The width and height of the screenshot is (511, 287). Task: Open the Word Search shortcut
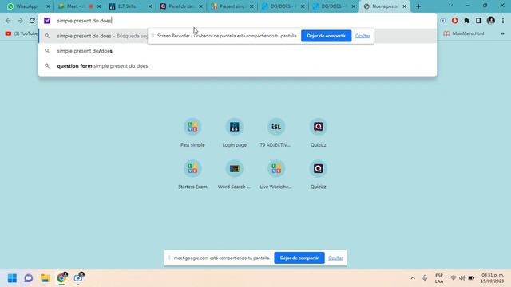(x=234, y=175)
